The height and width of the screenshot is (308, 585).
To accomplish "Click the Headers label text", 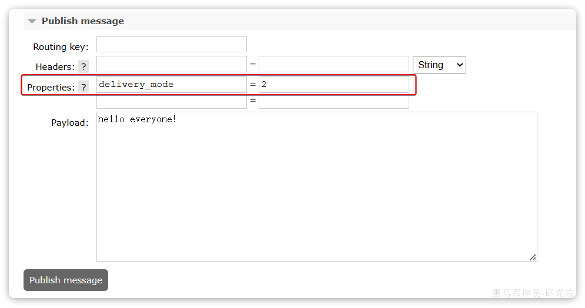I will point(55,67).
